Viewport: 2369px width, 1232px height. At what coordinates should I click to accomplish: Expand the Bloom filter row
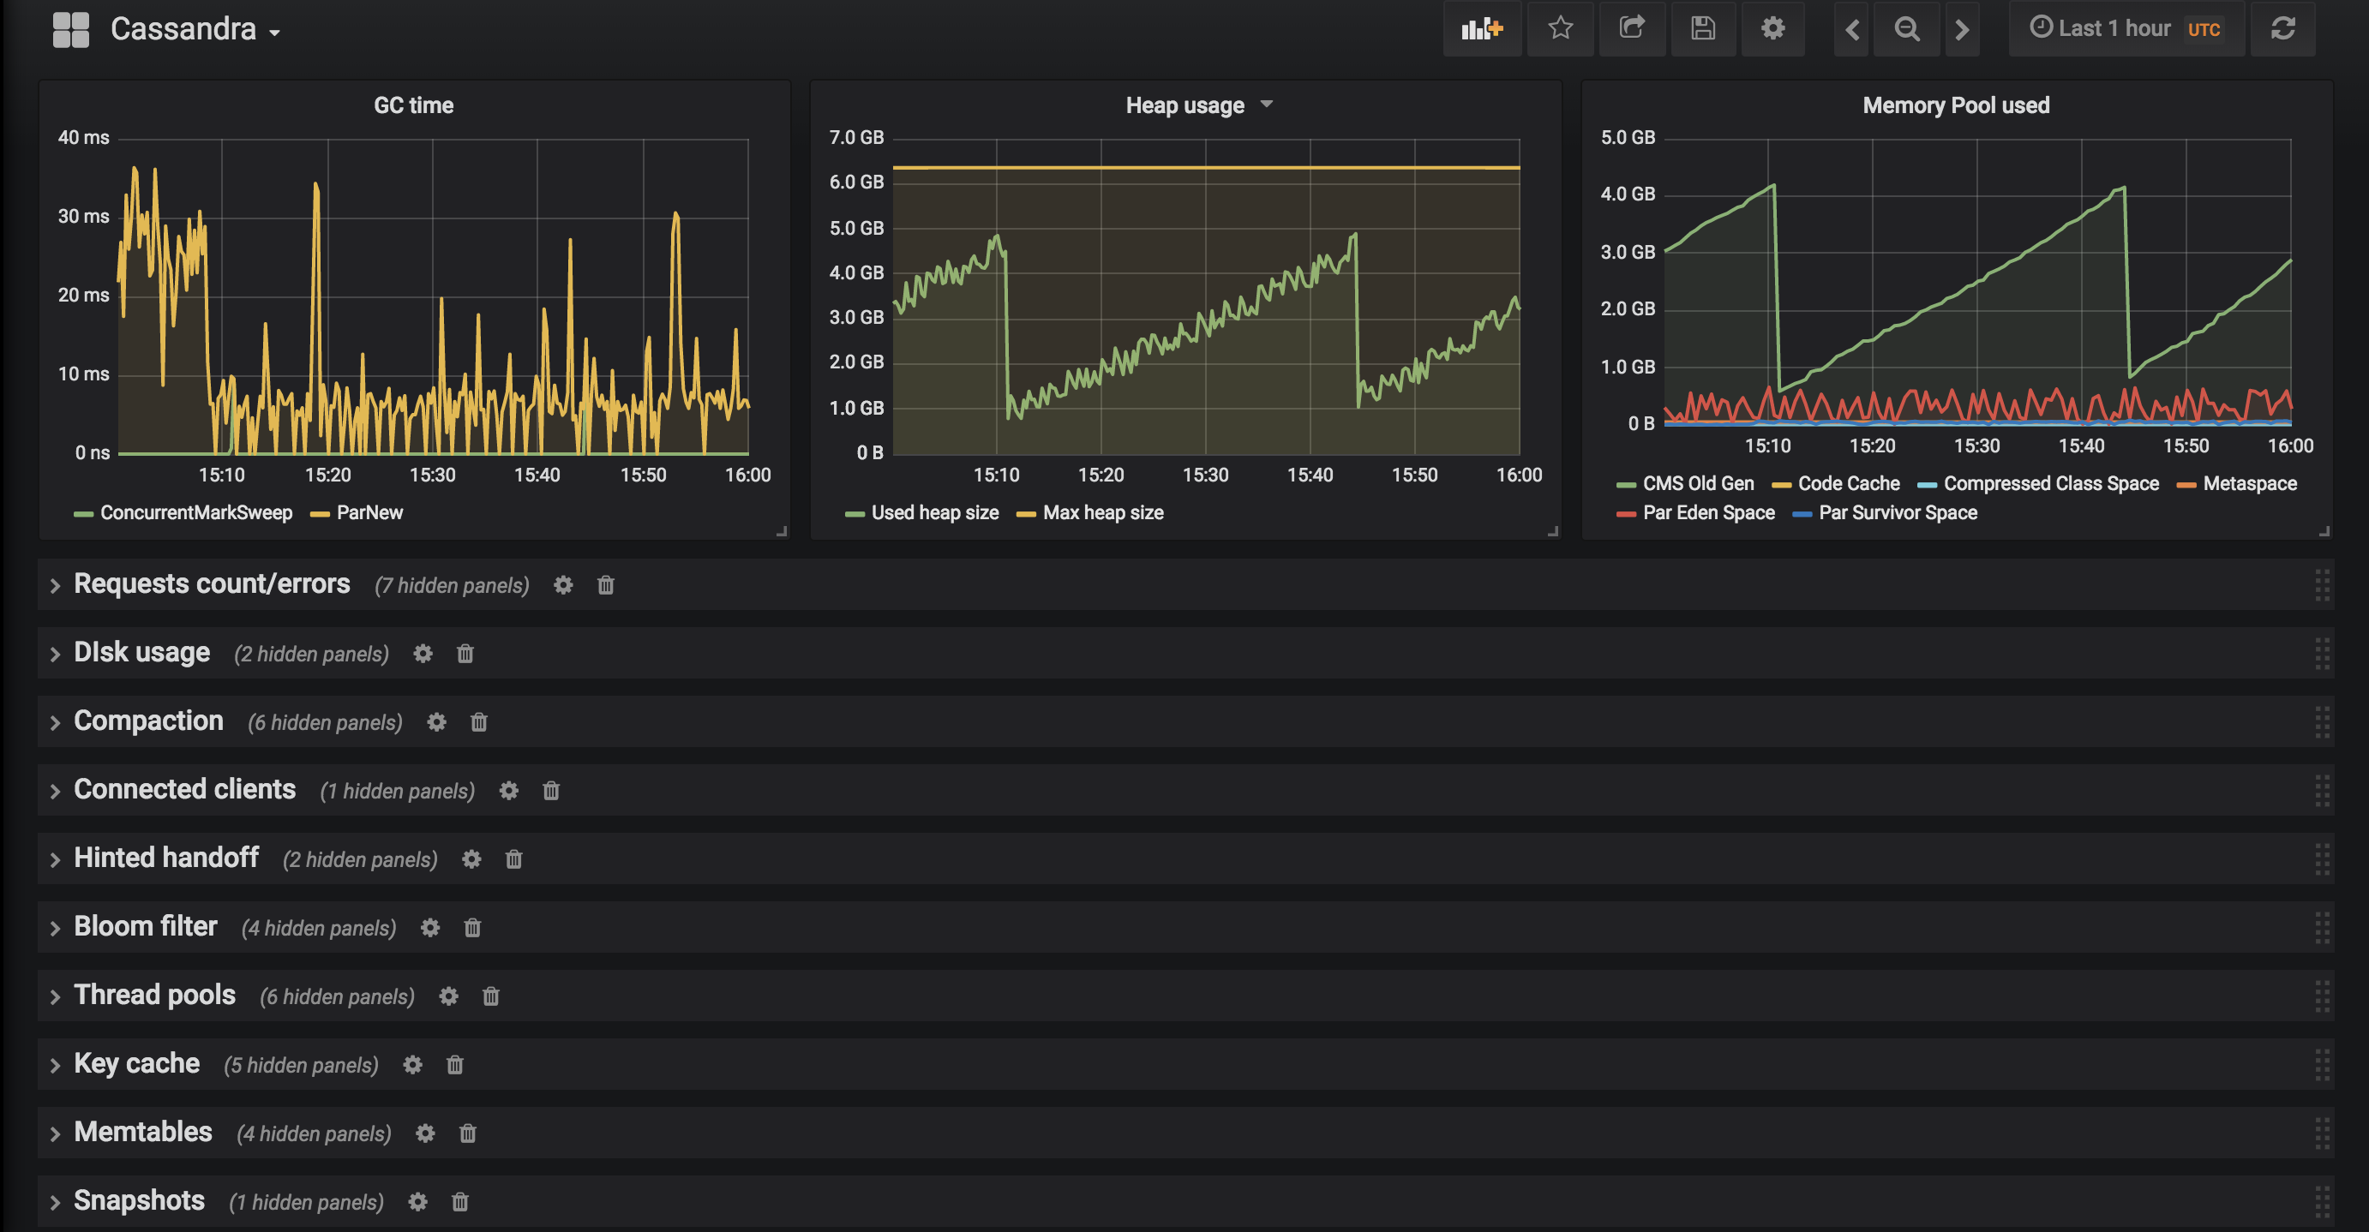click(146, 927)
